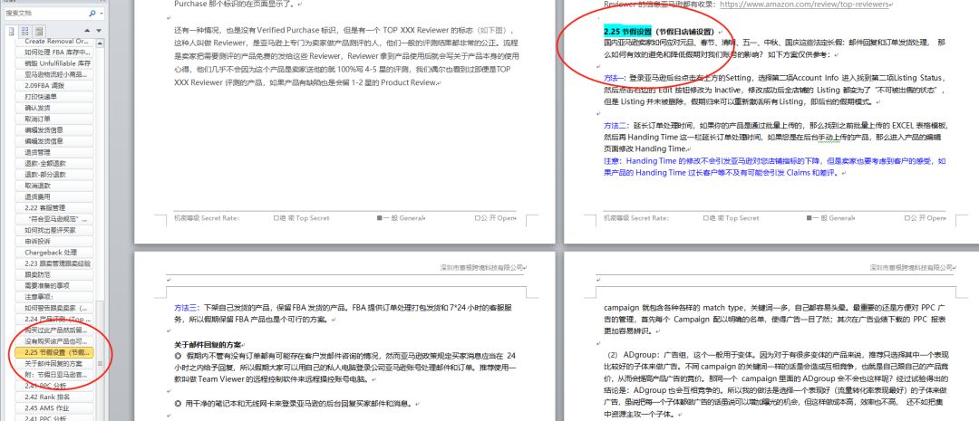Jump to next heading with the down triangle

tap(98, 31)
